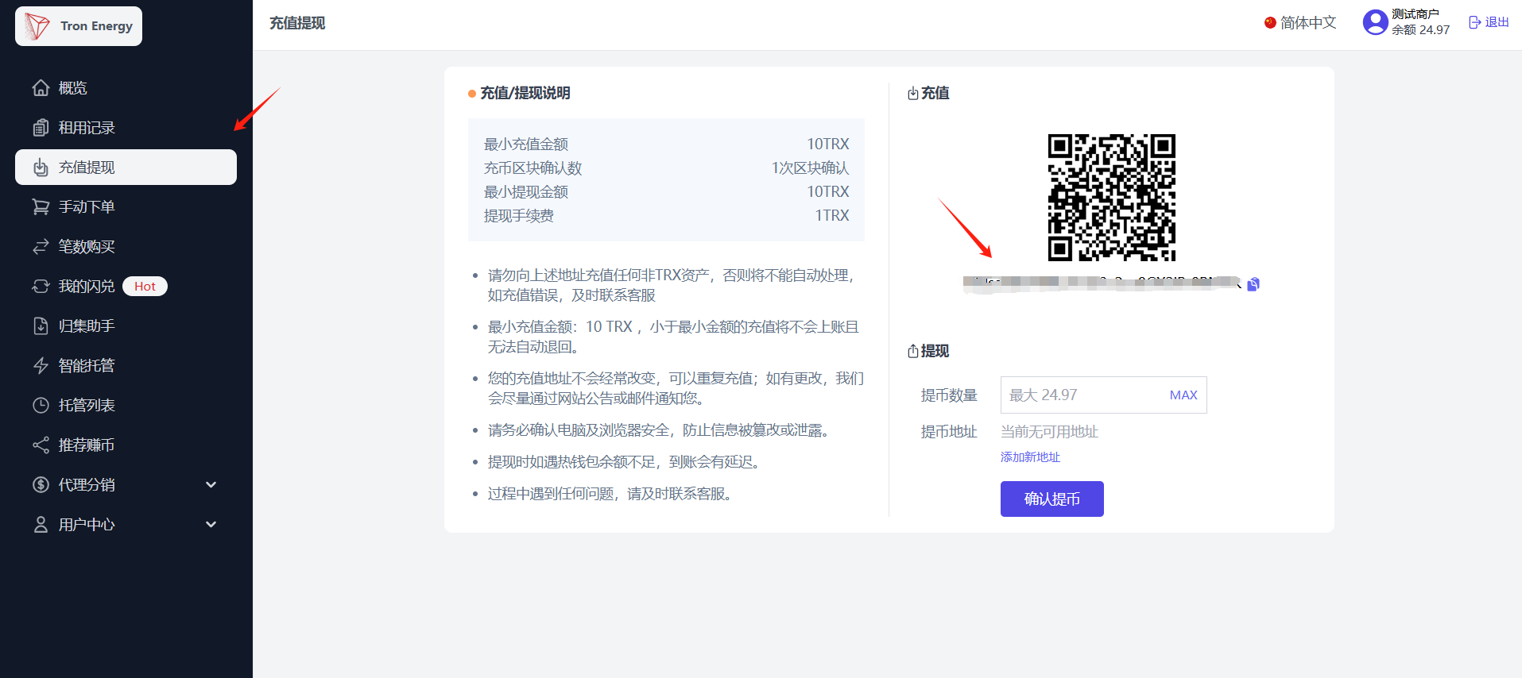This screenshot has width=1522, height=678.
Task: Click the Tron Energy logo
Action: pos(79,26)
